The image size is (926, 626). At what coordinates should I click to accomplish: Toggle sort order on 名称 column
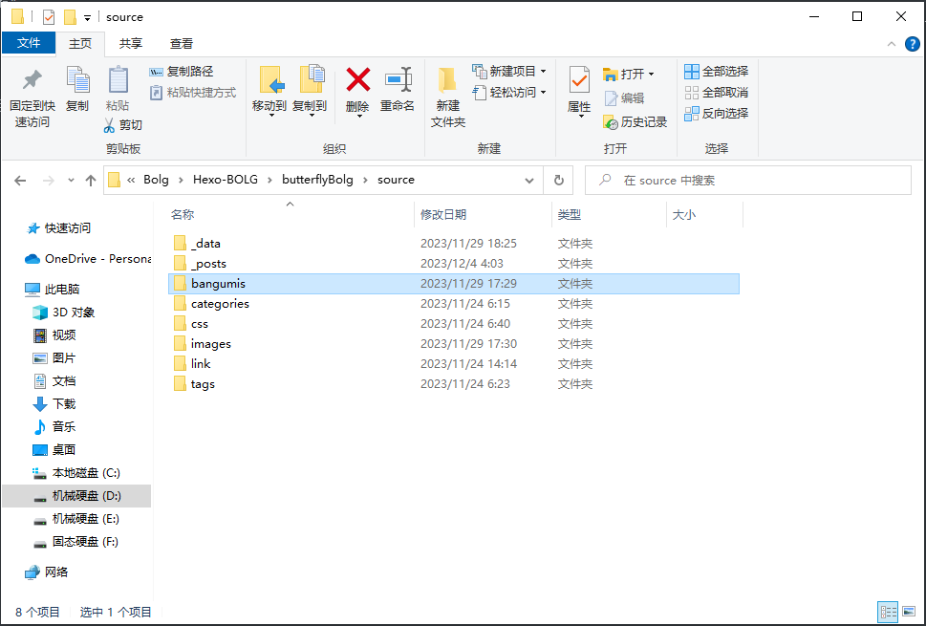[183, 214]
